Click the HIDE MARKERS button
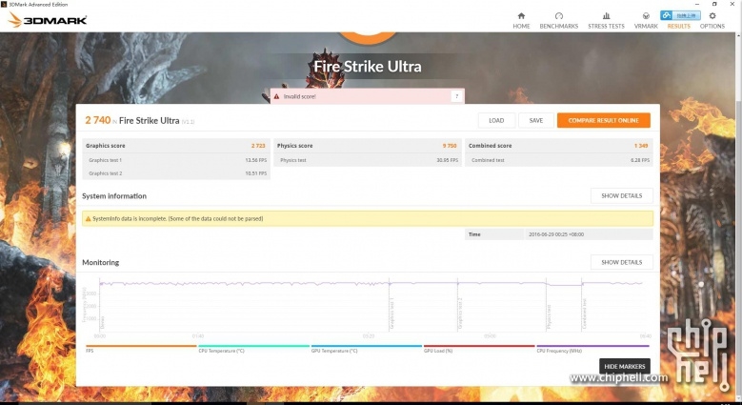The image size is (742, 405). [624, 366]
